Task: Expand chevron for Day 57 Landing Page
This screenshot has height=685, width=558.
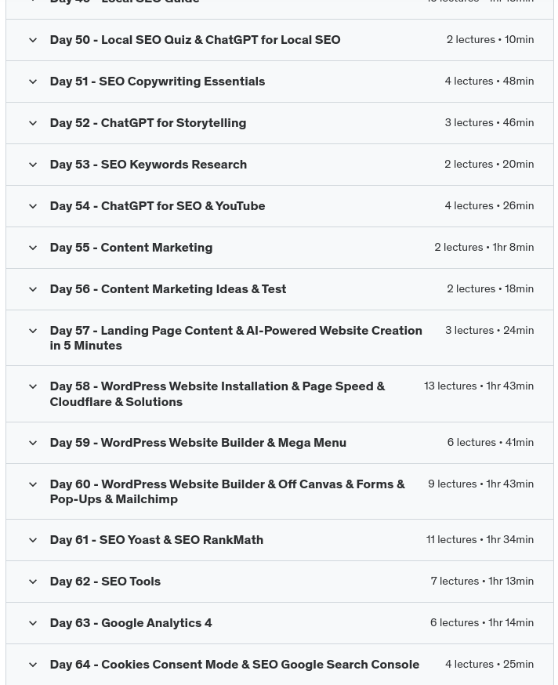Action: [33, 331]
